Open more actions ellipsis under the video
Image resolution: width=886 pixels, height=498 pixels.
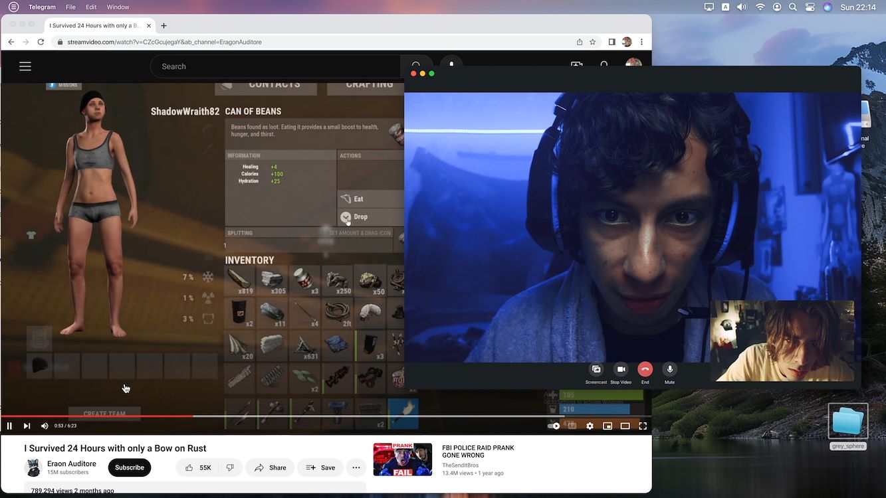click(x=356, y=467)
